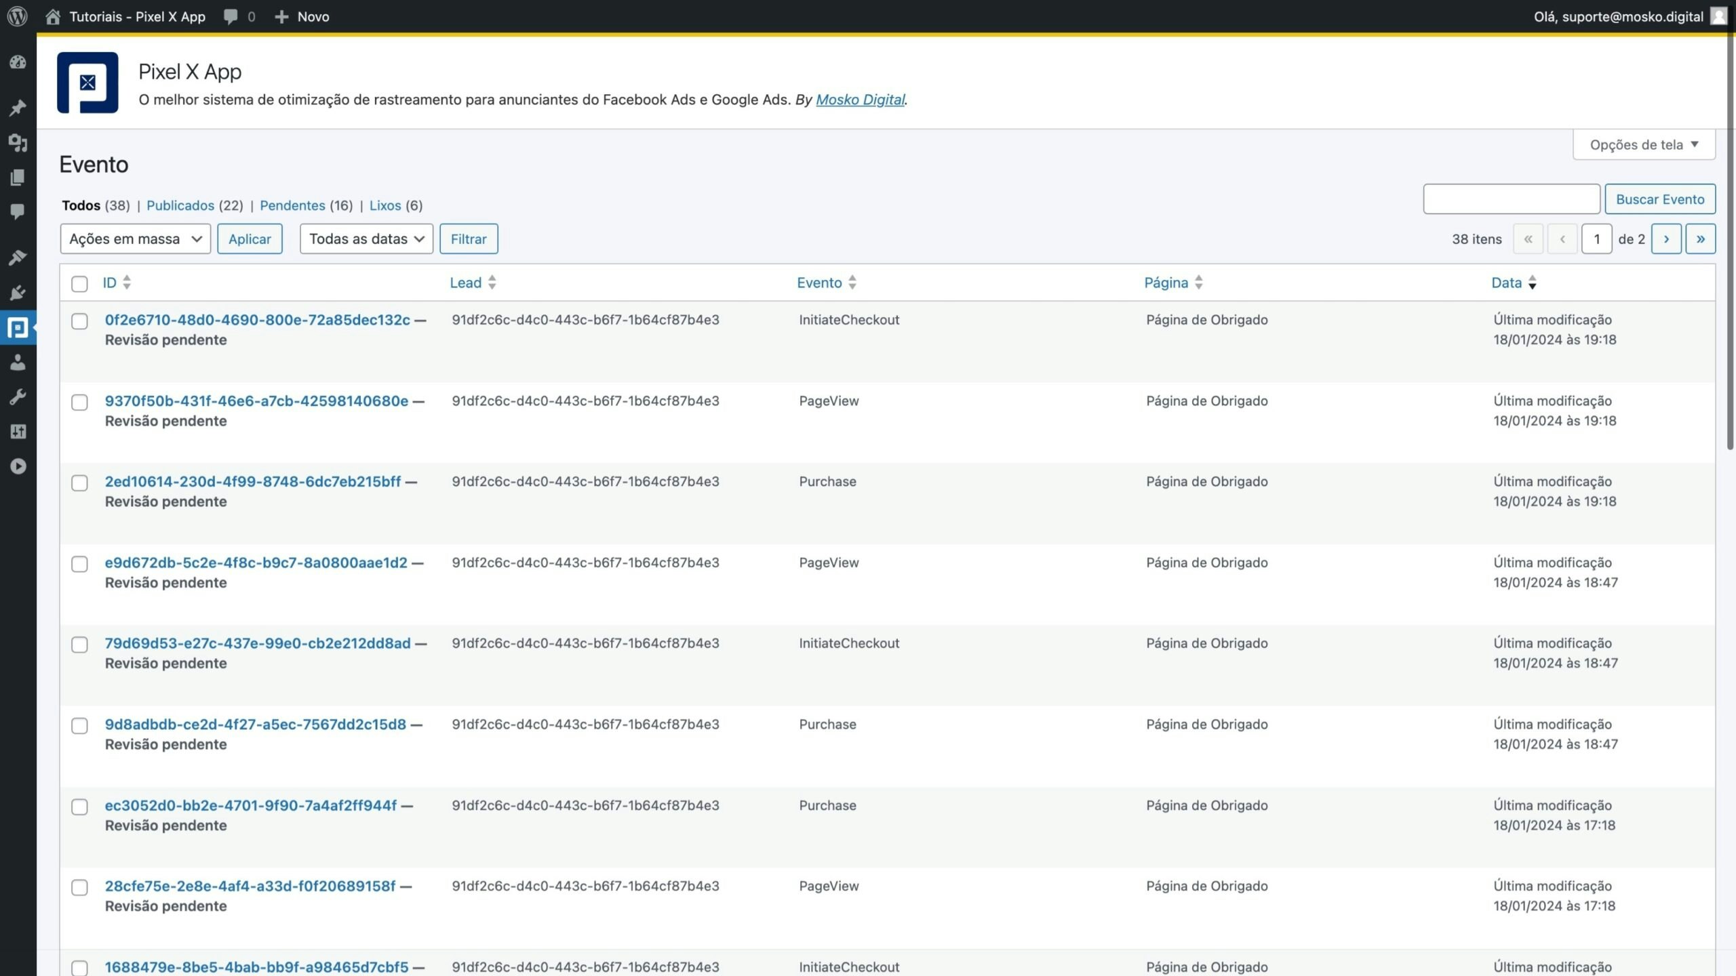Click the play-arrow icon to expand the sidebar menu
The width and height of the screenshot is (1736, 976).
[x=18, y=466]
